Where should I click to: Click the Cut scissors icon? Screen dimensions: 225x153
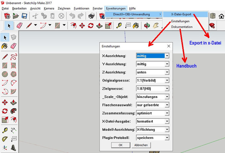(x=35, y=16)
